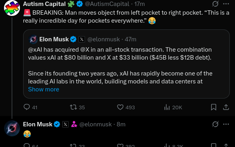Bookmark the Autism Capital post
The image size is (235, 147).
coord(213,107)
